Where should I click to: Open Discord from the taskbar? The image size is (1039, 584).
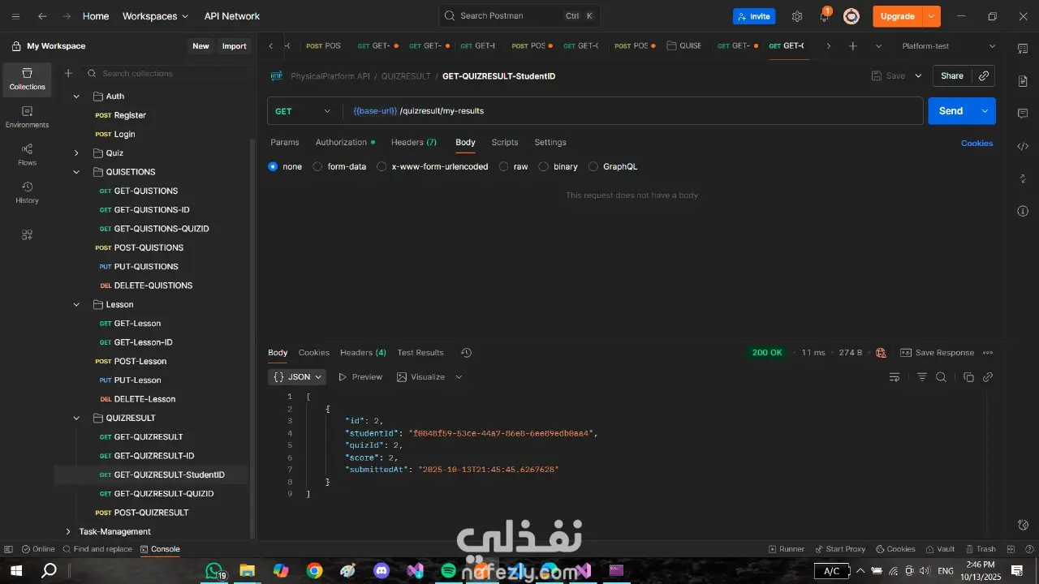click(382, 571)
